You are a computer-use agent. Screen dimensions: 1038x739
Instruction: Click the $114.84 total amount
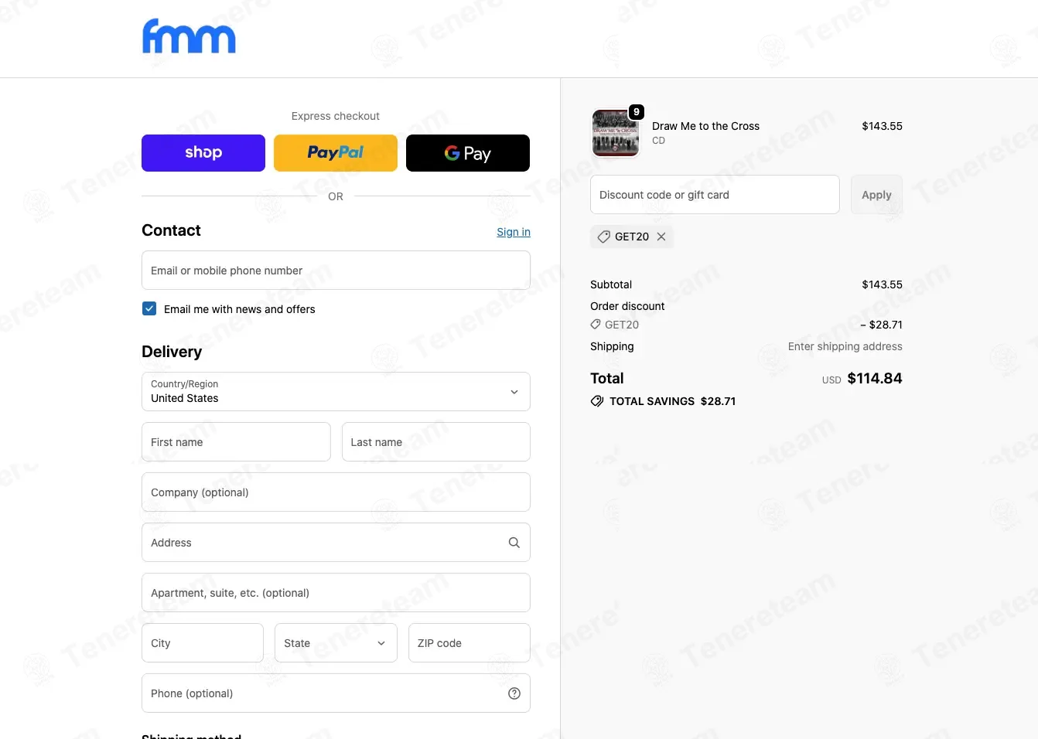tap(875, 378)
